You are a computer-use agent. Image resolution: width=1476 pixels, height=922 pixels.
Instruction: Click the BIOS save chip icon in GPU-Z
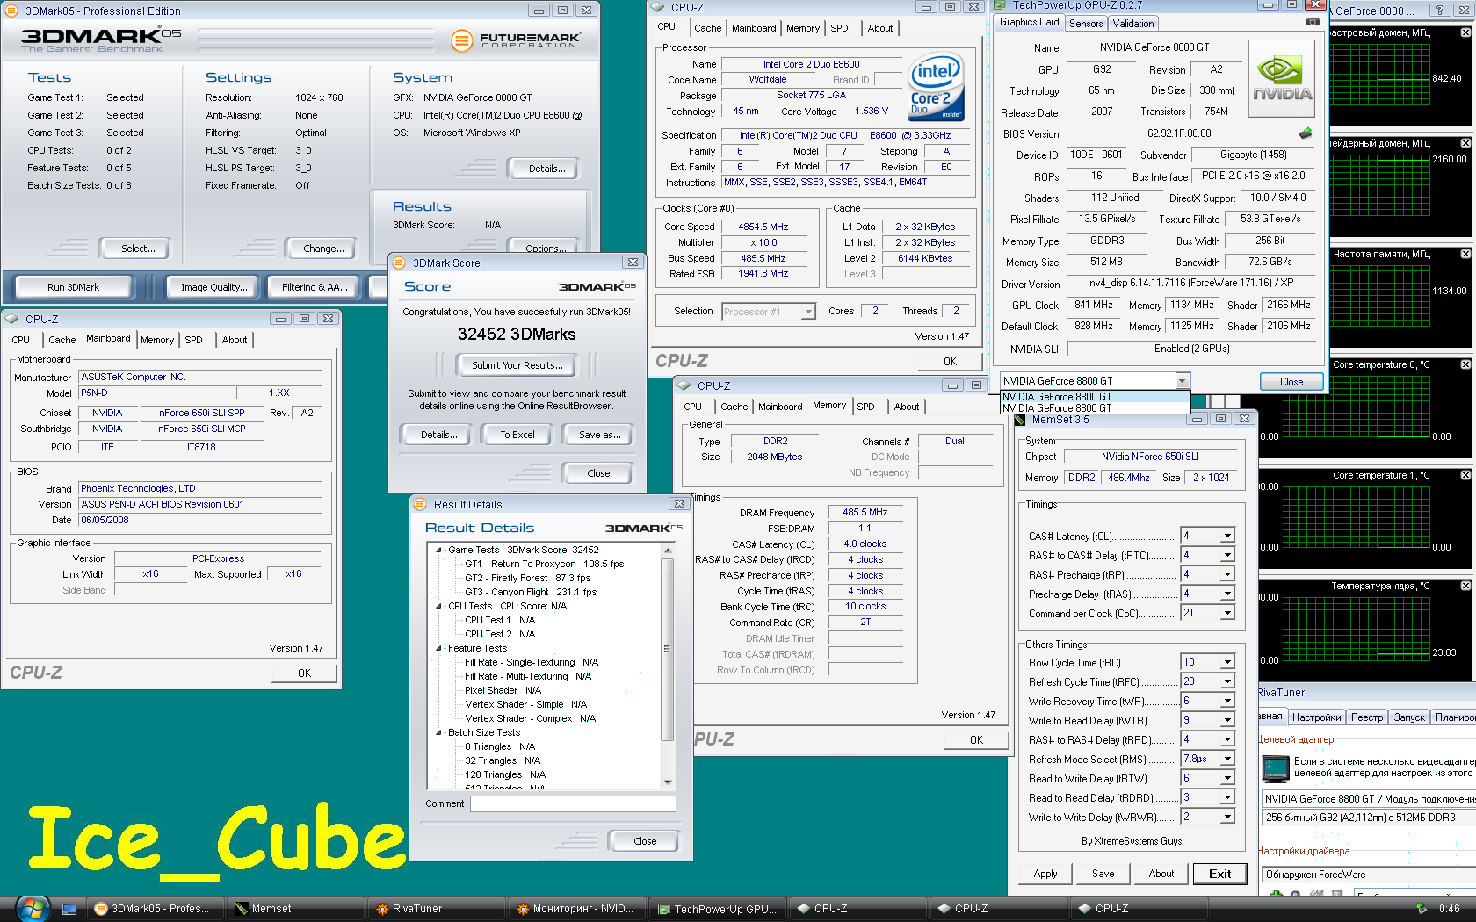[1306, 133]
